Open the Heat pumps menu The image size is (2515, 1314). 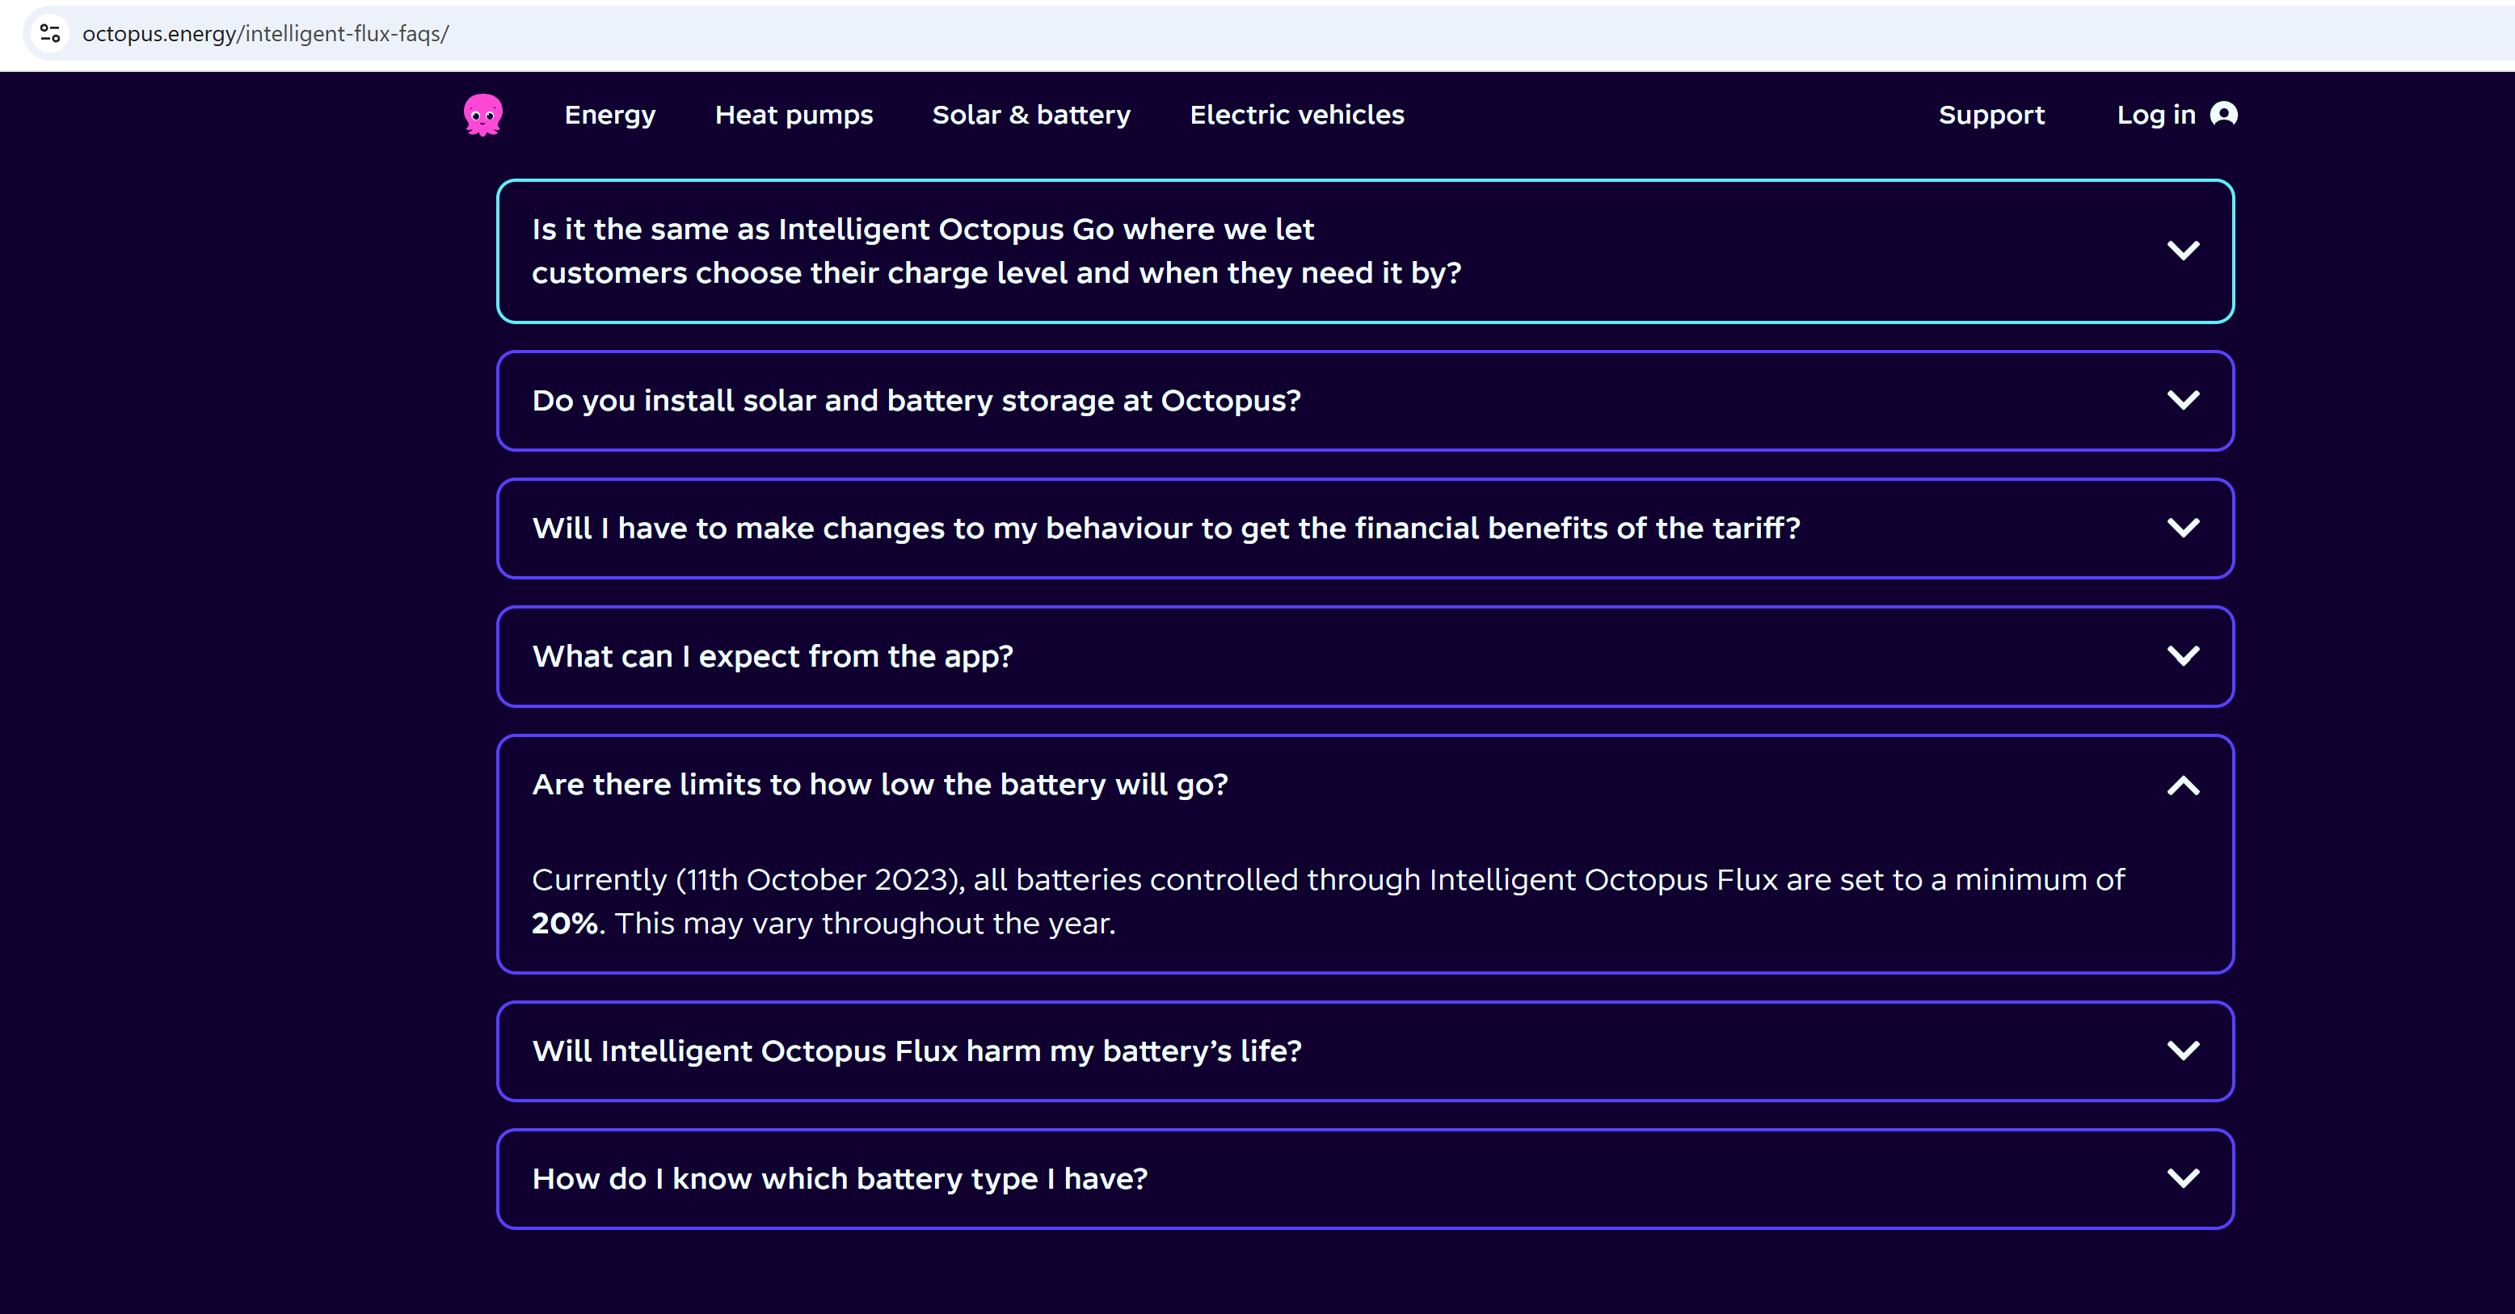794,116
